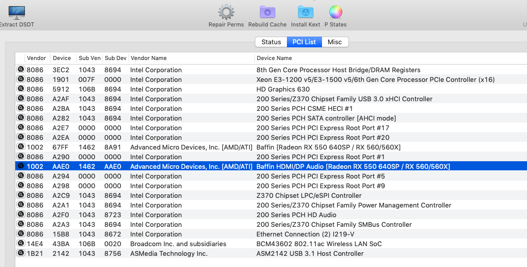Click magnifier icon for A290 Root Port #1 row
Viewport: 527px width, 267px height.
click(x=21, y=156)
